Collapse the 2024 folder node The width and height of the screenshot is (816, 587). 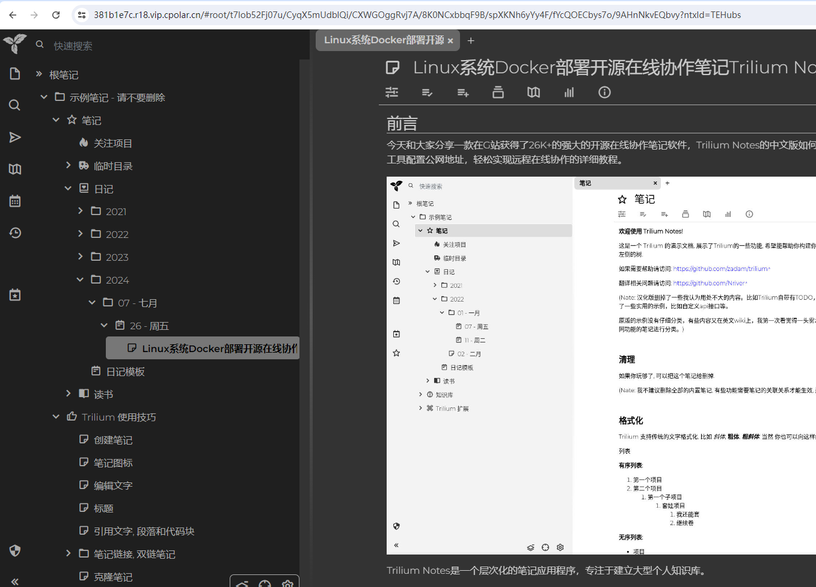[80, 279]
